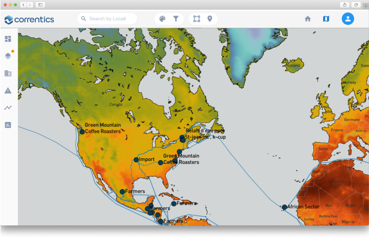Click the Correntics logo
This screenshot has height=247, width=369.
click(29, 19)
